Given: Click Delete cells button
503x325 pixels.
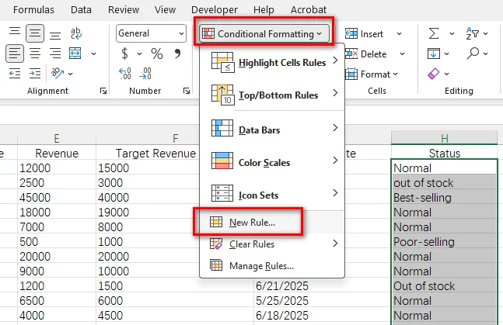Looking at the screenshot, I should 365,54.
